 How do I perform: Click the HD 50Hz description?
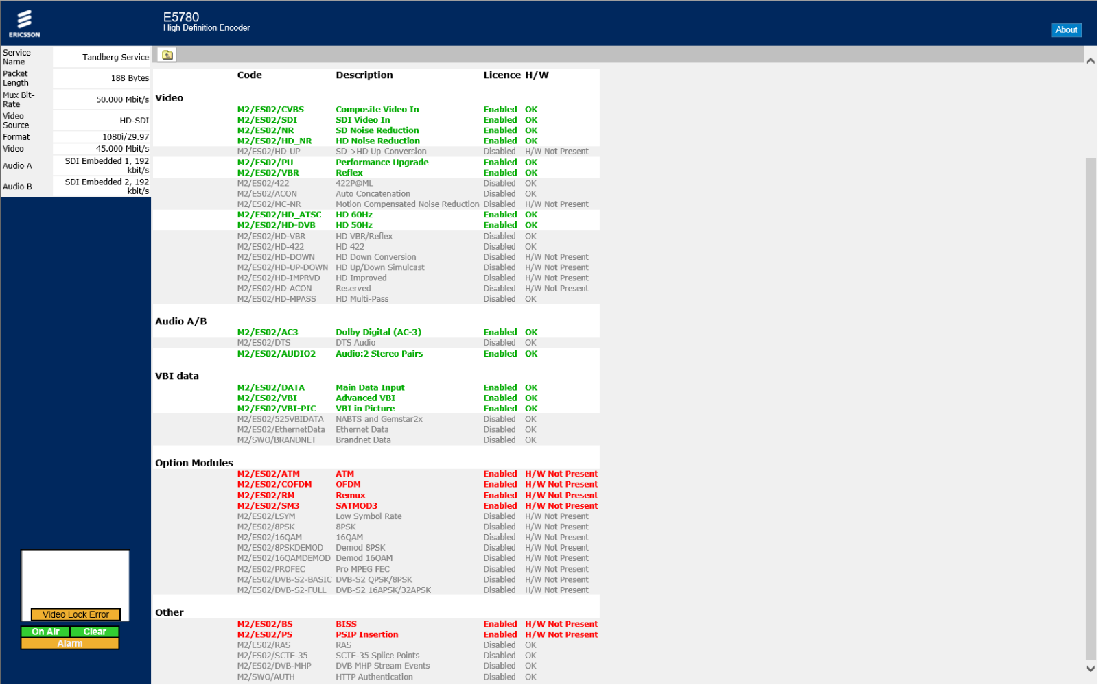354,225
